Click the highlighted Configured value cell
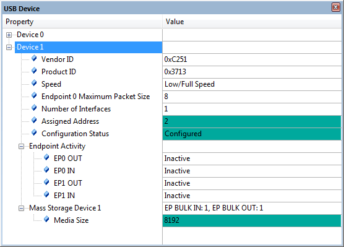Viewport: 344px width, 247px height. tap(252, 134)
